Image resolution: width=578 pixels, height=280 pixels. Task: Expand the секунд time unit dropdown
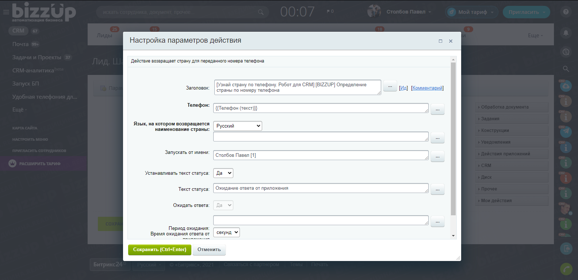(x=226, y=232)
